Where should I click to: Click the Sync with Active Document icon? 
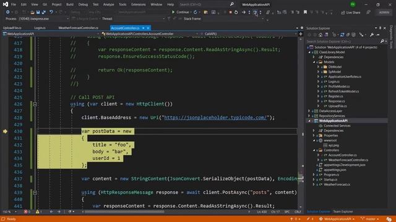[x=342, y=35]
